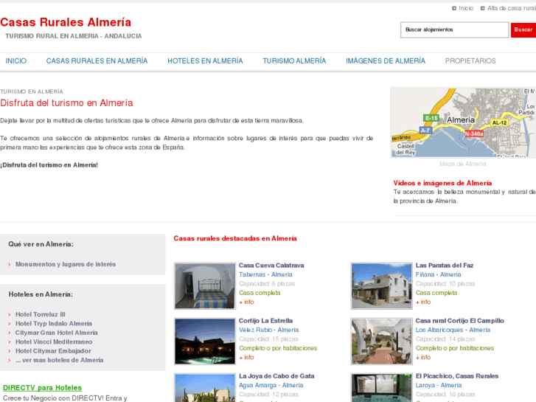Click the Las Paratas del Faz photo
The image size is (536, 402).
pyautogui.click(x=381, y=286)
